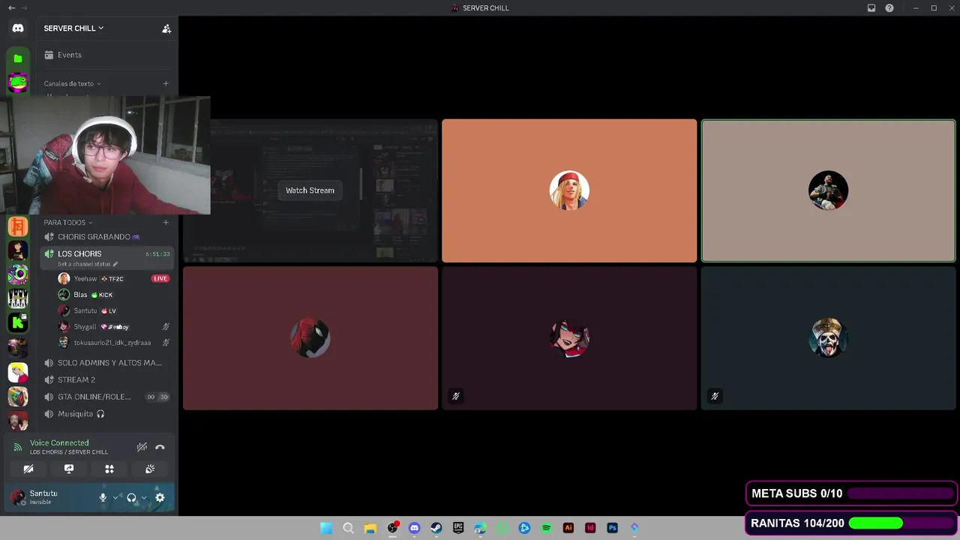Collapse the PARA TODOS category
This screenshot has height=540, width=960.
(x=68, y=223)
